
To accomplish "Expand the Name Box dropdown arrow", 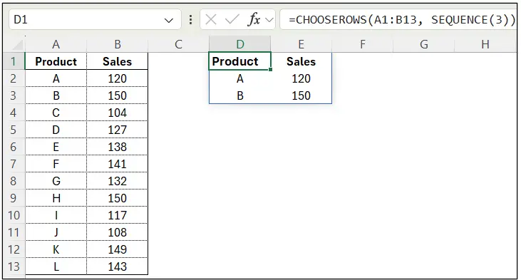I will pyautogui.click(x=169, y=21).
